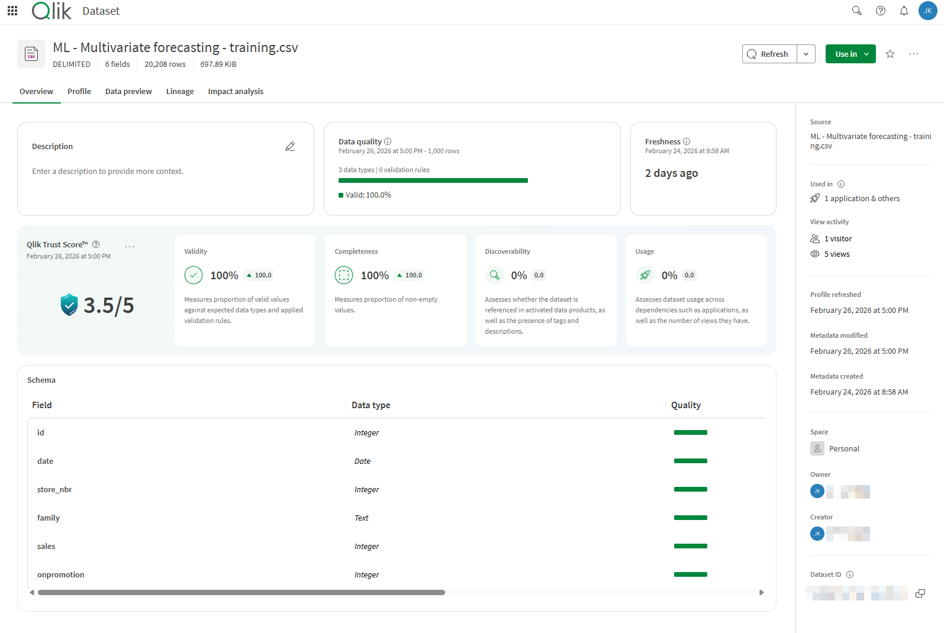
Task: Sort by the Data type column header
Action: pos(371,405)
